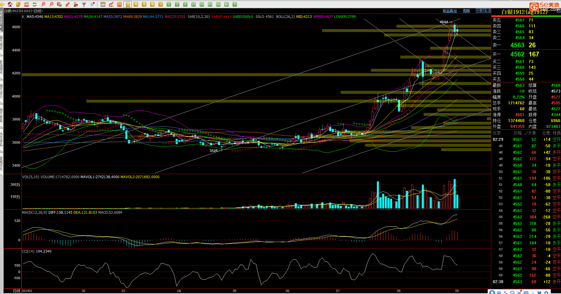
Task: Click the 02:29 trade row
Action: tap(526, 139)
